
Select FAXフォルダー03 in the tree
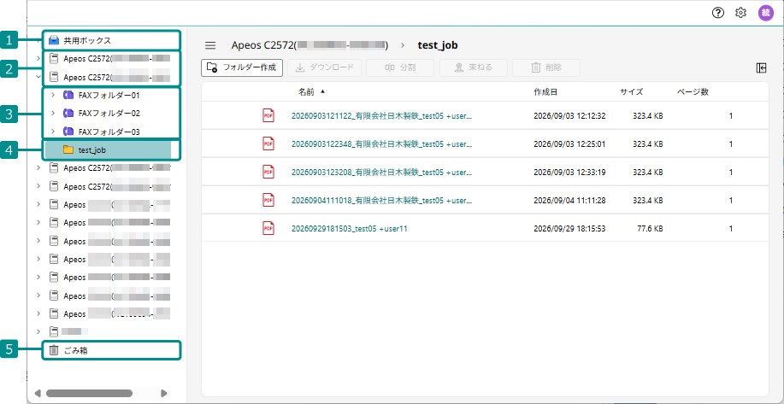pos(109,132)
